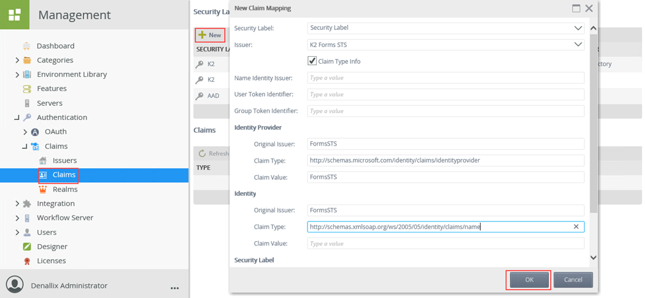The height and width of the screenshot is (298, 645).
Task: Confirm the claim mapping with OK
Action: tap(530, 280)
